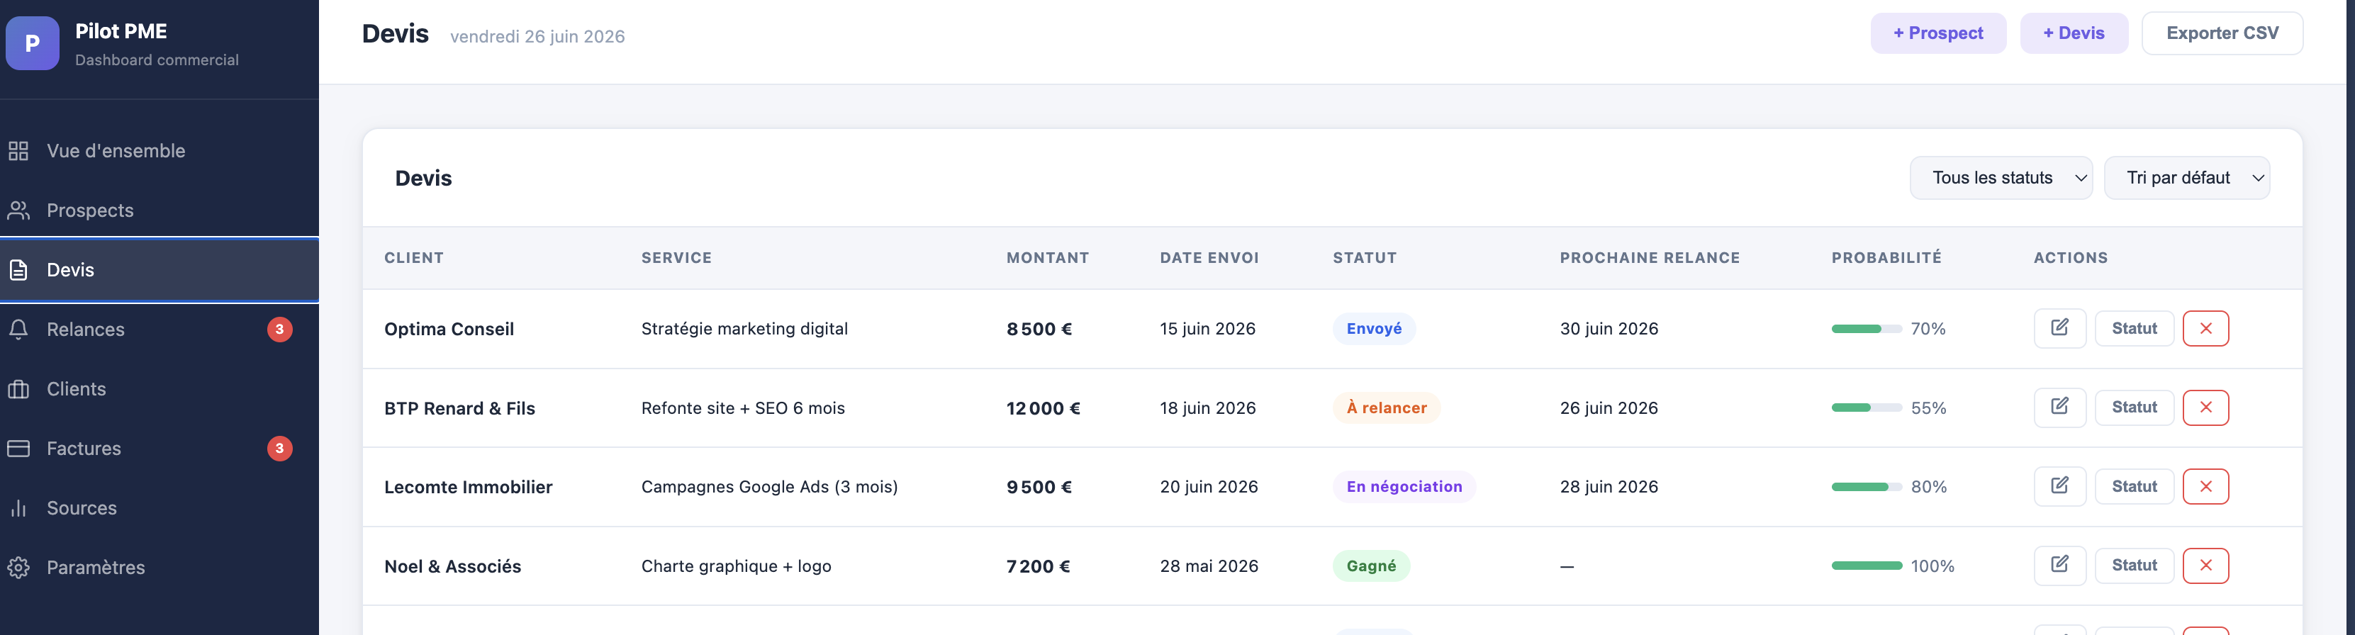The image size is (2355, 635).
Task: Edit the Noel & Associés quote
Action: (x=2059, y=566)
